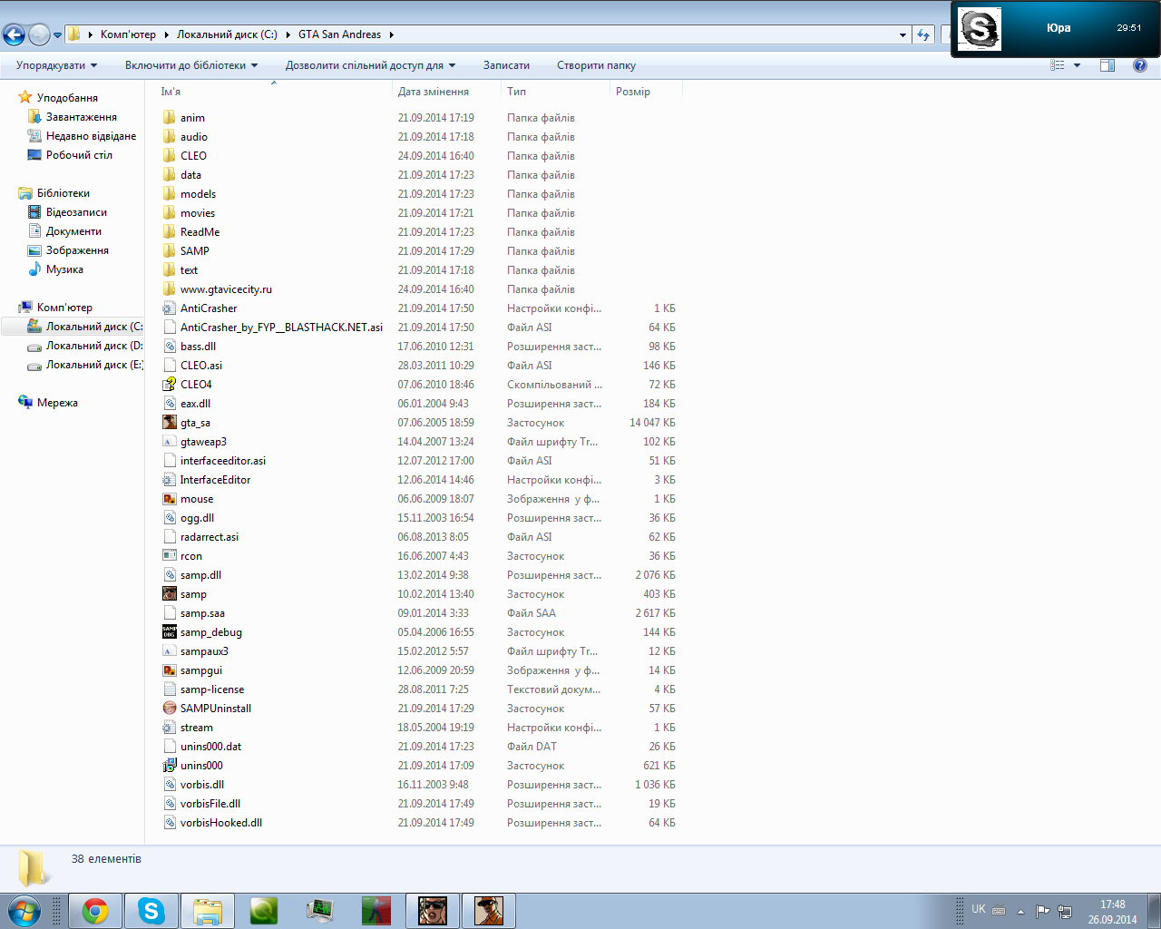Screen dimensions: 1161x929
Task: Sort by the Тип column header
Action: click(556, 92)
